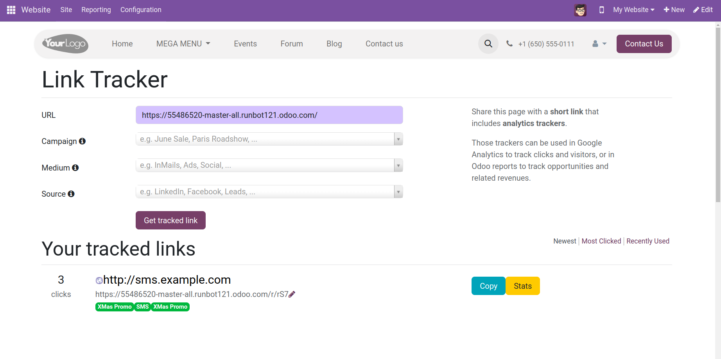Open the Contact us nav link
Image resolution: width=721 pixels, height=359 pixels.
384,44
